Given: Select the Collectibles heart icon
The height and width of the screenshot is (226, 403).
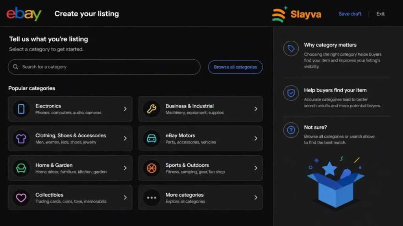Looking at the screenshot, I should click(21, 198).
